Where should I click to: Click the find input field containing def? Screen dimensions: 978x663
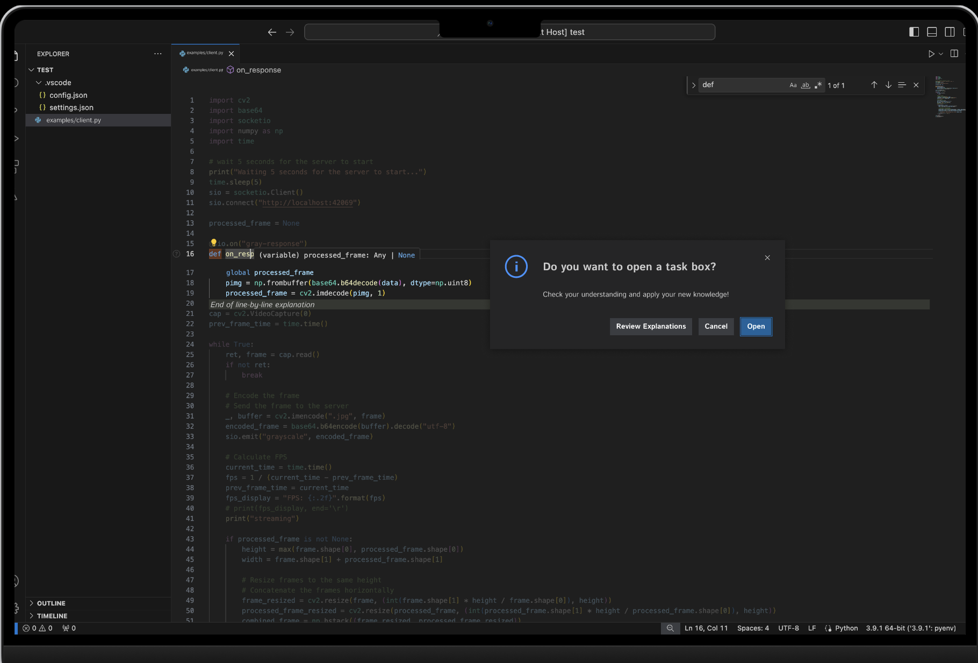coord(742,85)
